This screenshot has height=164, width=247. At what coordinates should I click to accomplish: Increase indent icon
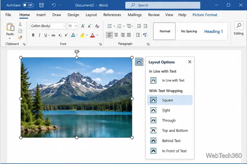145,26
